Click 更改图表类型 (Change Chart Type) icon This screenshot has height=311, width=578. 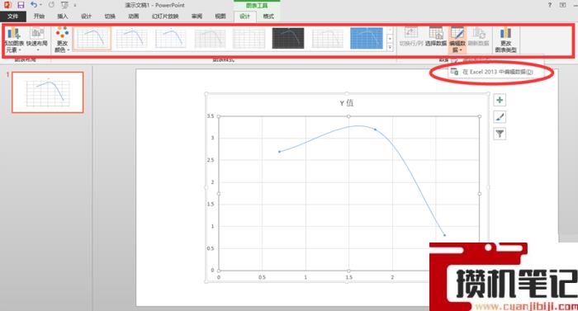point(505,40)
